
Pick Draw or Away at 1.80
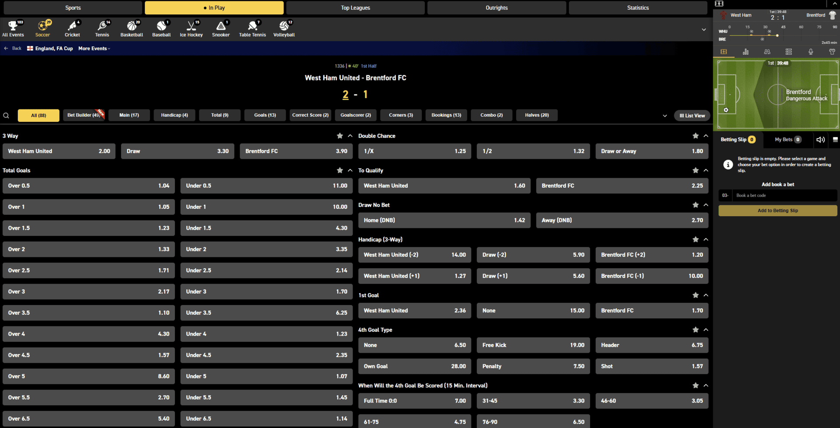pyautogui.click(x=652, y=151)
